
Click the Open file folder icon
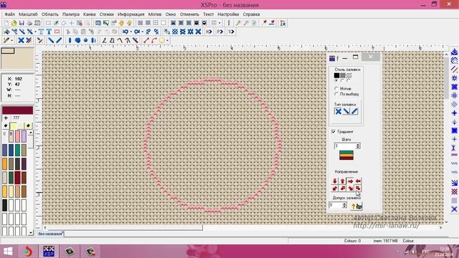point(14,23)
